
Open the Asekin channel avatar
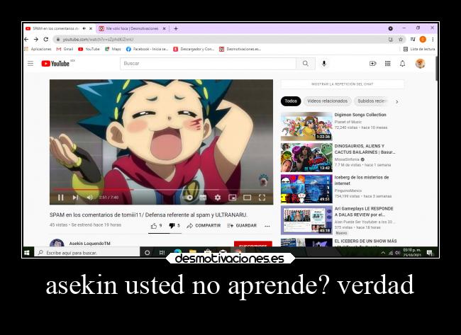(x=57, y=243)
